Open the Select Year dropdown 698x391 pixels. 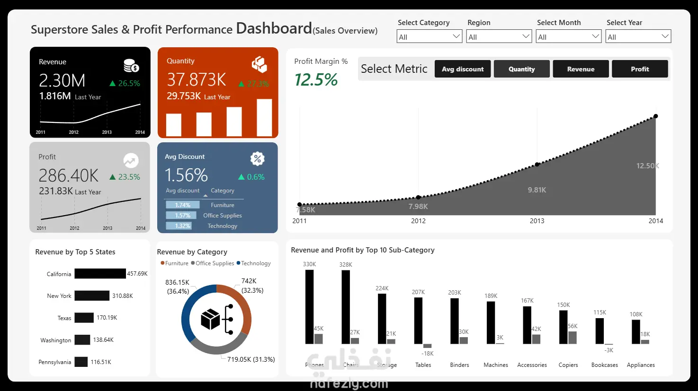[638, 36]
